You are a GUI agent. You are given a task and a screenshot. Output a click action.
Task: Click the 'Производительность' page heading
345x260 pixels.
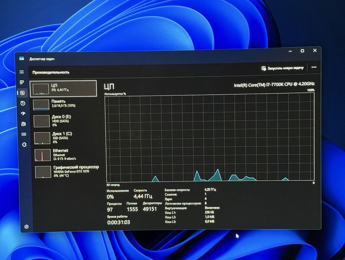51,72
